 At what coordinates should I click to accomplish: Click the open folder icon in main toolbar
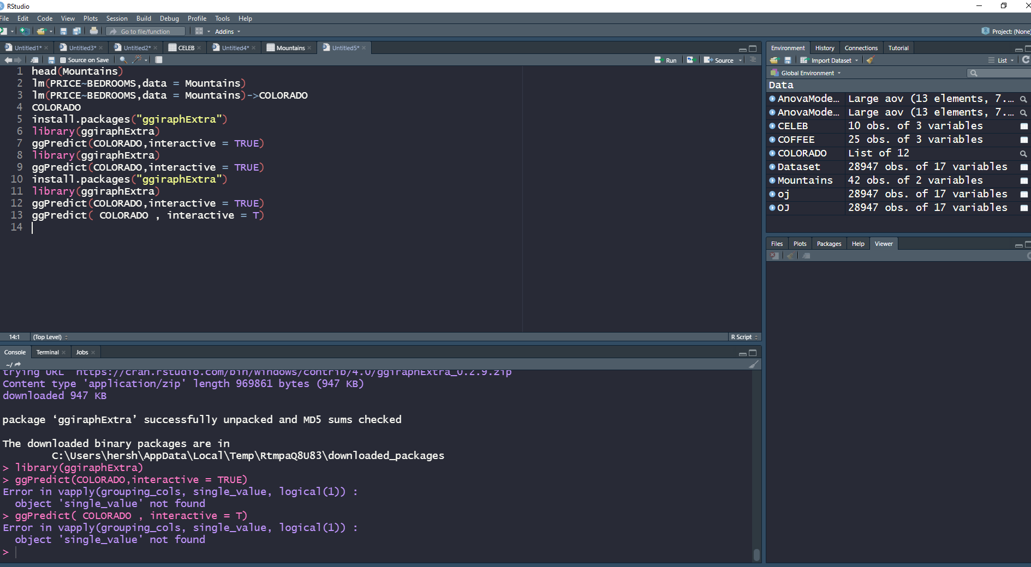[x=41, y=31]
